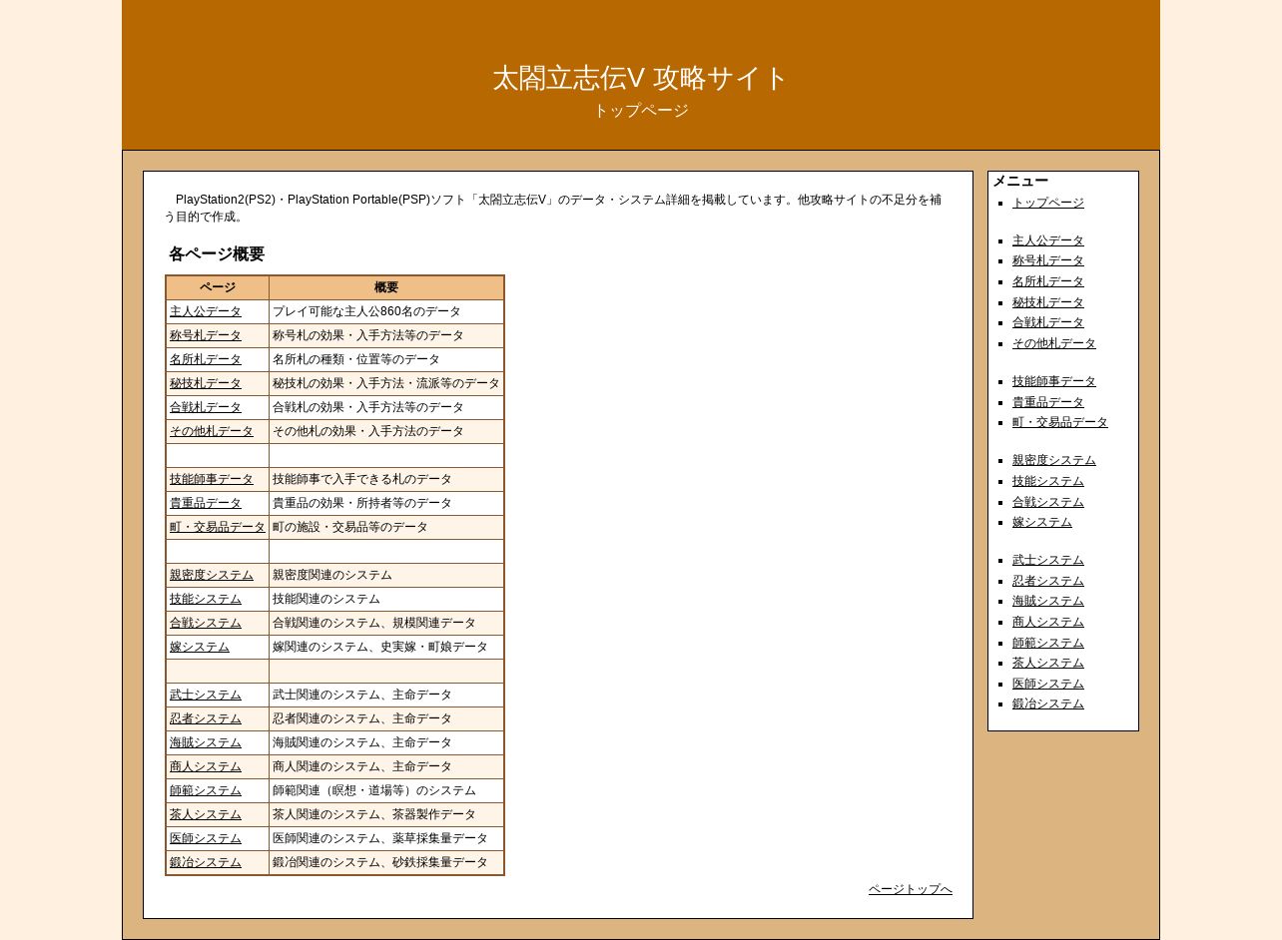This screenshot has width=1282, height=940.
Task: Click the 太閤立志伝V 攻略サイト site title
Action: pyautogui.click(x=640, y=78)
